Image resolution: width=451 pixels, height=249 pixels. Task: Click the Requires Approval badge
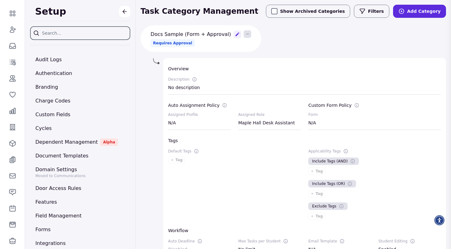(173, 43)
